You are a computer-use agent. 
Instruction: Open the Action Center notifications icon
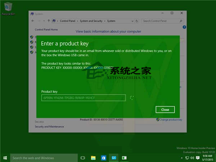pyautogui.click(x=198, y=158)
